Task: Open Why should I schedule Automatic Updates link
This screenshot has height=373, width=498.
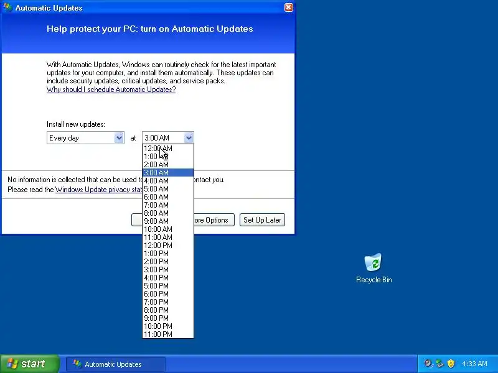Action: tap(111, 90)
